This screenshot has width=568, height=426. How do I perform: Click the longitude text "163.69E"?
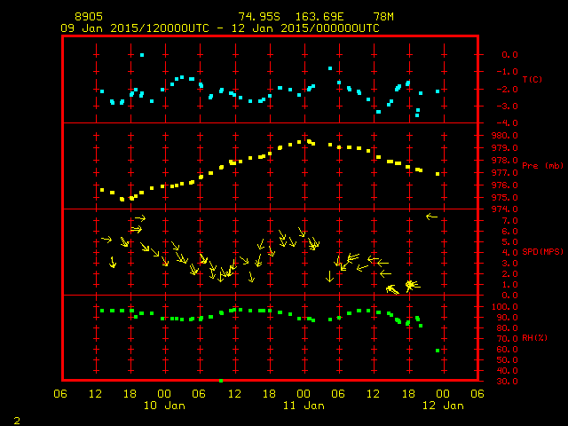319,17
